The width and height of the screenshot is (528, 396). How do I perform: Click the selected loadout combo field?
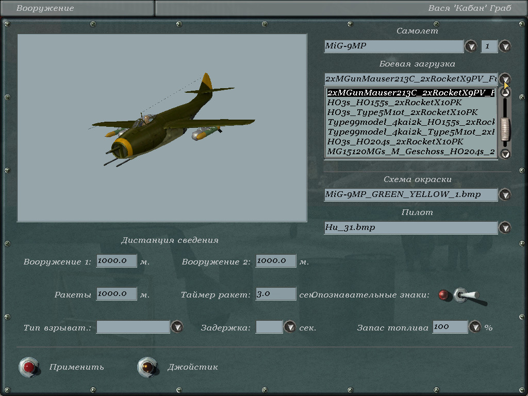coord(411,79)
